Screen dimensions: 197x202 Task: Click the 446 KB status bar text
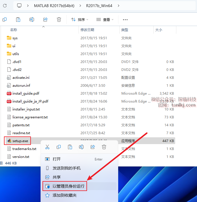(x=11, y=163)
